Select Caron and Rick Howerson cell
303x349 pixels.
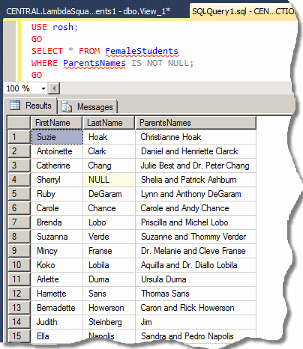pyautogui.click(x=196, y=308)
